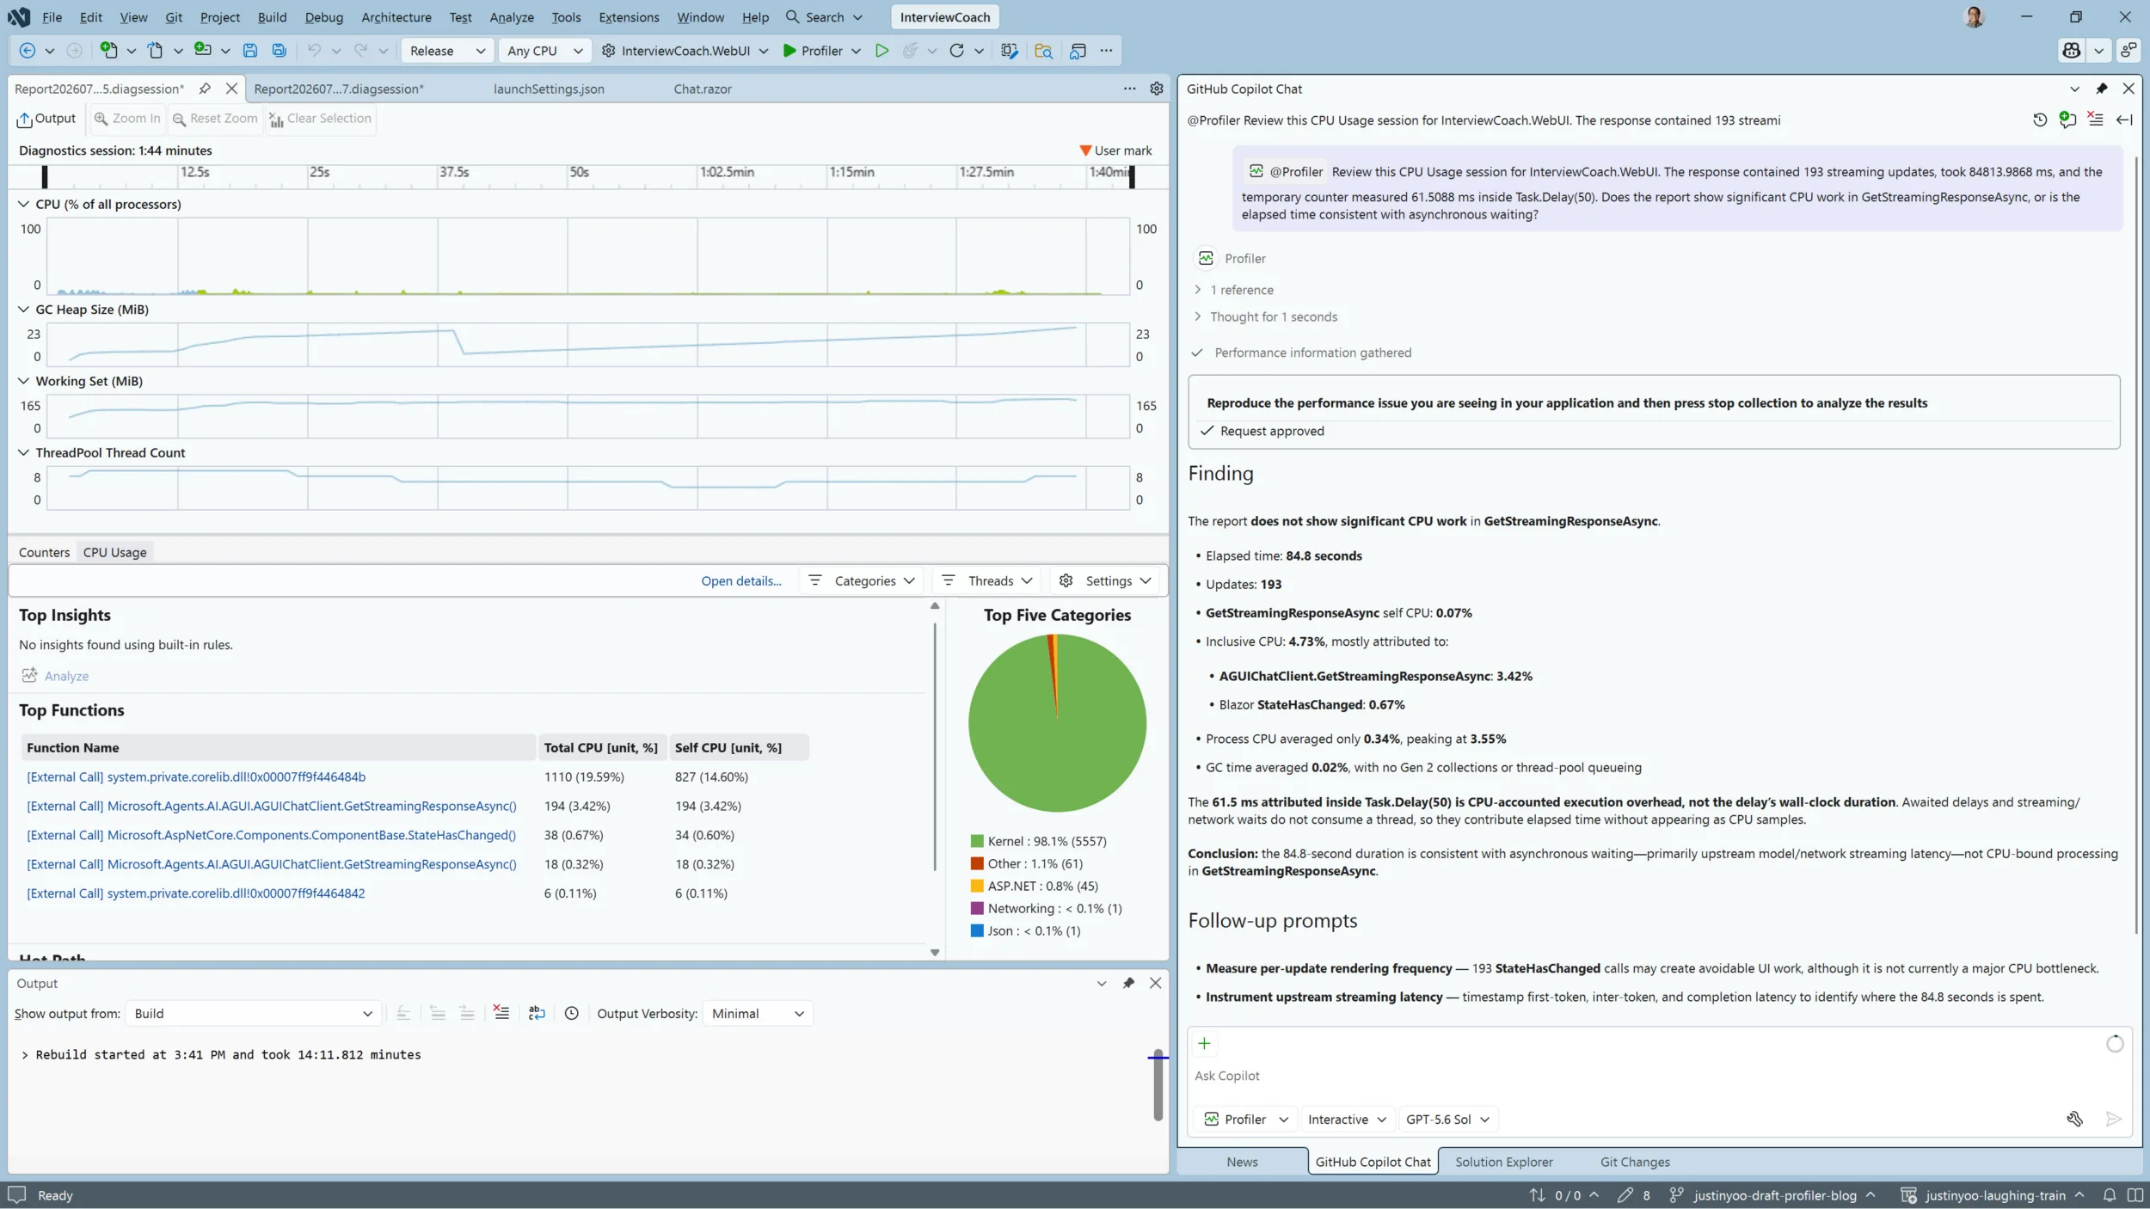Image resolution: width=2150 pixels, height=1209 pixels.
Task: Clear all output with red X list icon
Action: (501, 1013)
